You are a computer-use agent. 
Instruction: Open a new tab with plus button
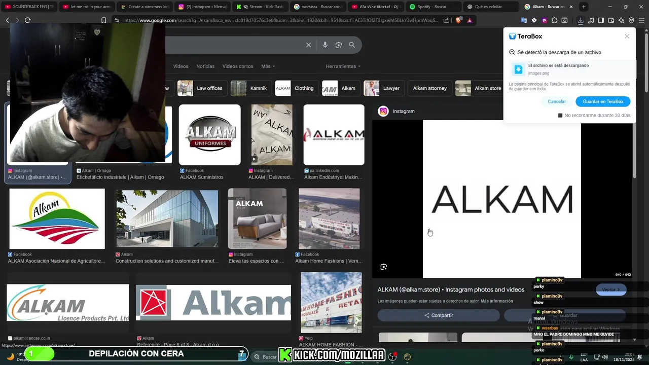tap(584, 7)
